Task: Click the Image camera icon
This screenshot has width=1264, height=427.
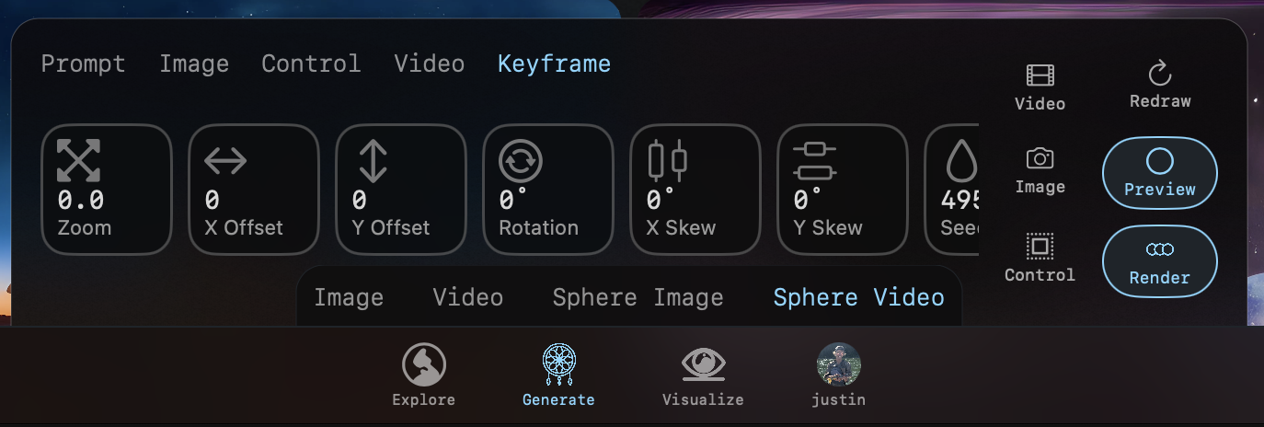Action: 1040,158
